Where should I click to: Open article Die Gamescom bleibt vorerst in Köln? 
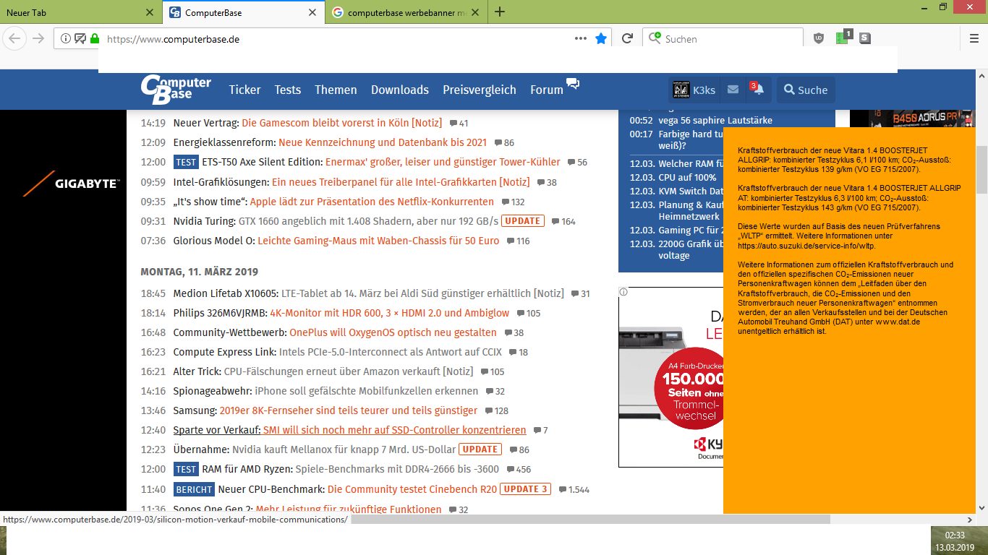click(343, 123)
